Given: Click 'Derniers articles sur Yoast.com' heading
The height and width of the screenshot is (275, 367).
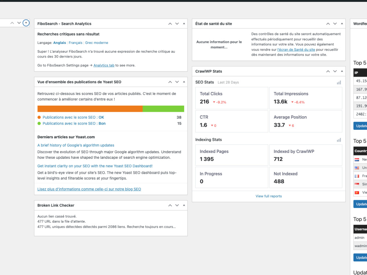Looking at the screenshot, I should coord(66,137).
